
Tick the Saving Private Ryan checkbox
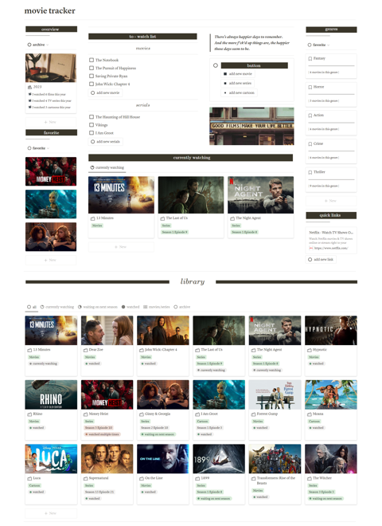coord(92,77)
